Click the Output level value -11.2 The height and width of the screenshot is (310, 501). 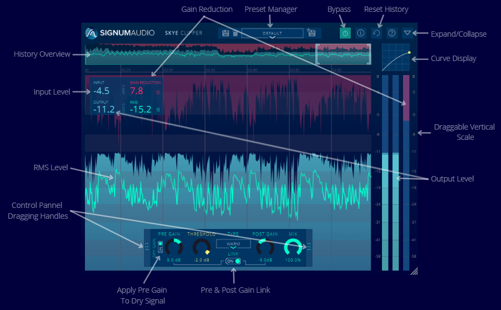pyautogui.click(x=104, y=110)
